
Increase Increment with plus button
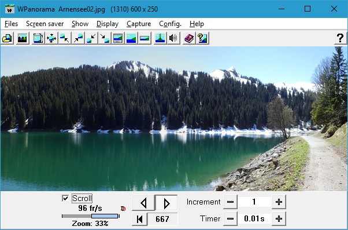pyautogui.click(x=279, y=202)
